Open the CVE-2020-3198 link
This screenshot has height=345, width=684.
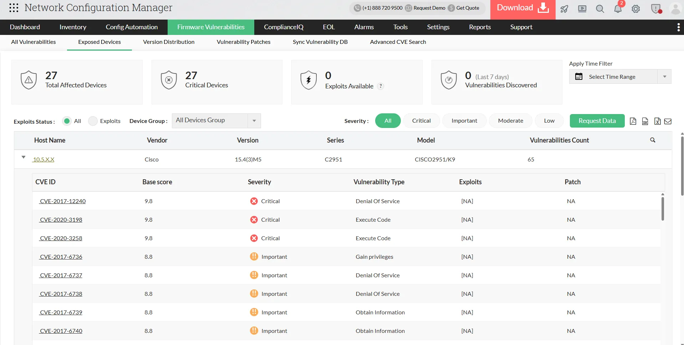click(x=61, y=220)
